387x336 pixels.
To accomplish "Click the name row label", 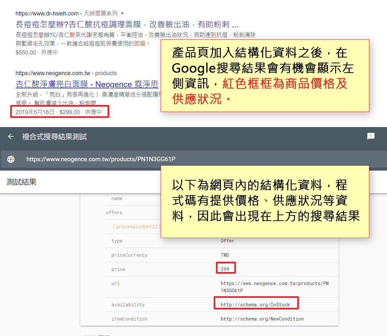I will pos(117,198).
